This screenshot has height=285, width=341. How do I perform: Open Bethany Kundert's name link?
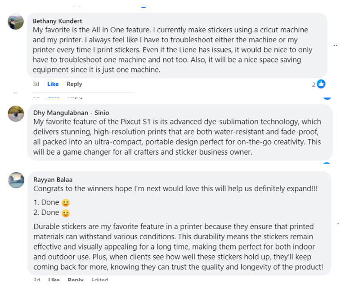click(58, 21)
